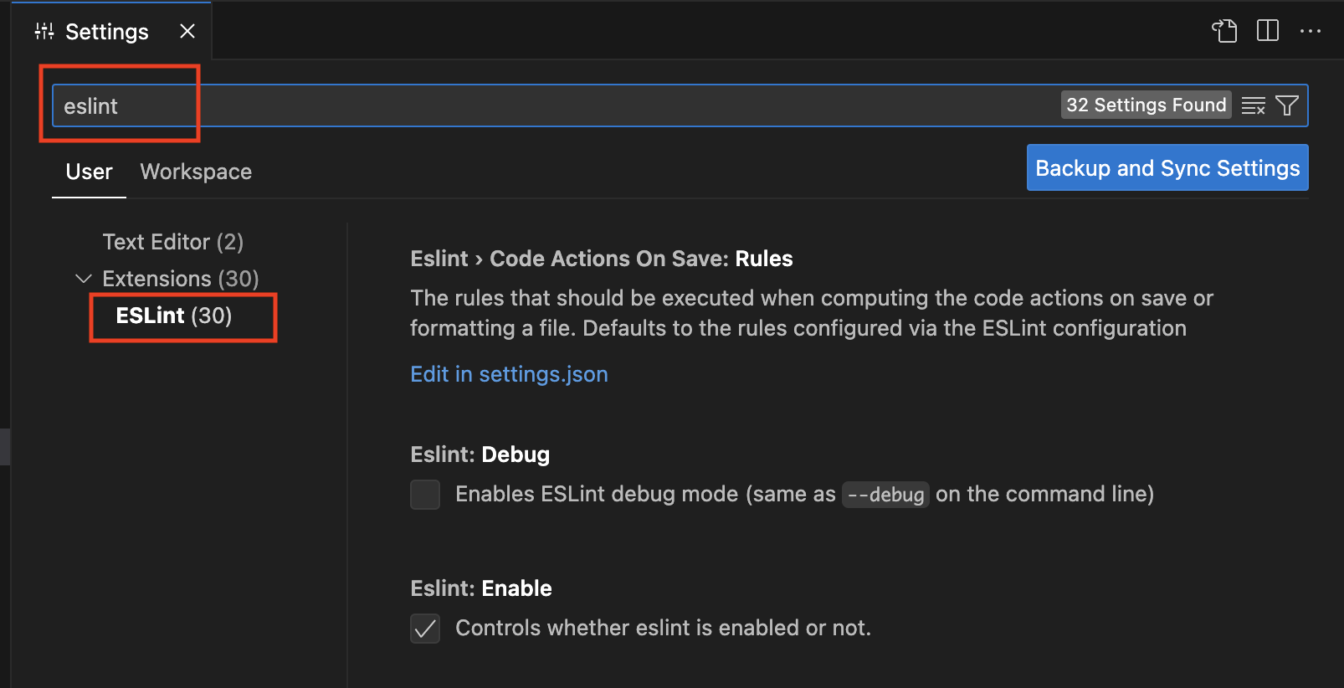Open the settings filter funnel

click(1287, 105)
